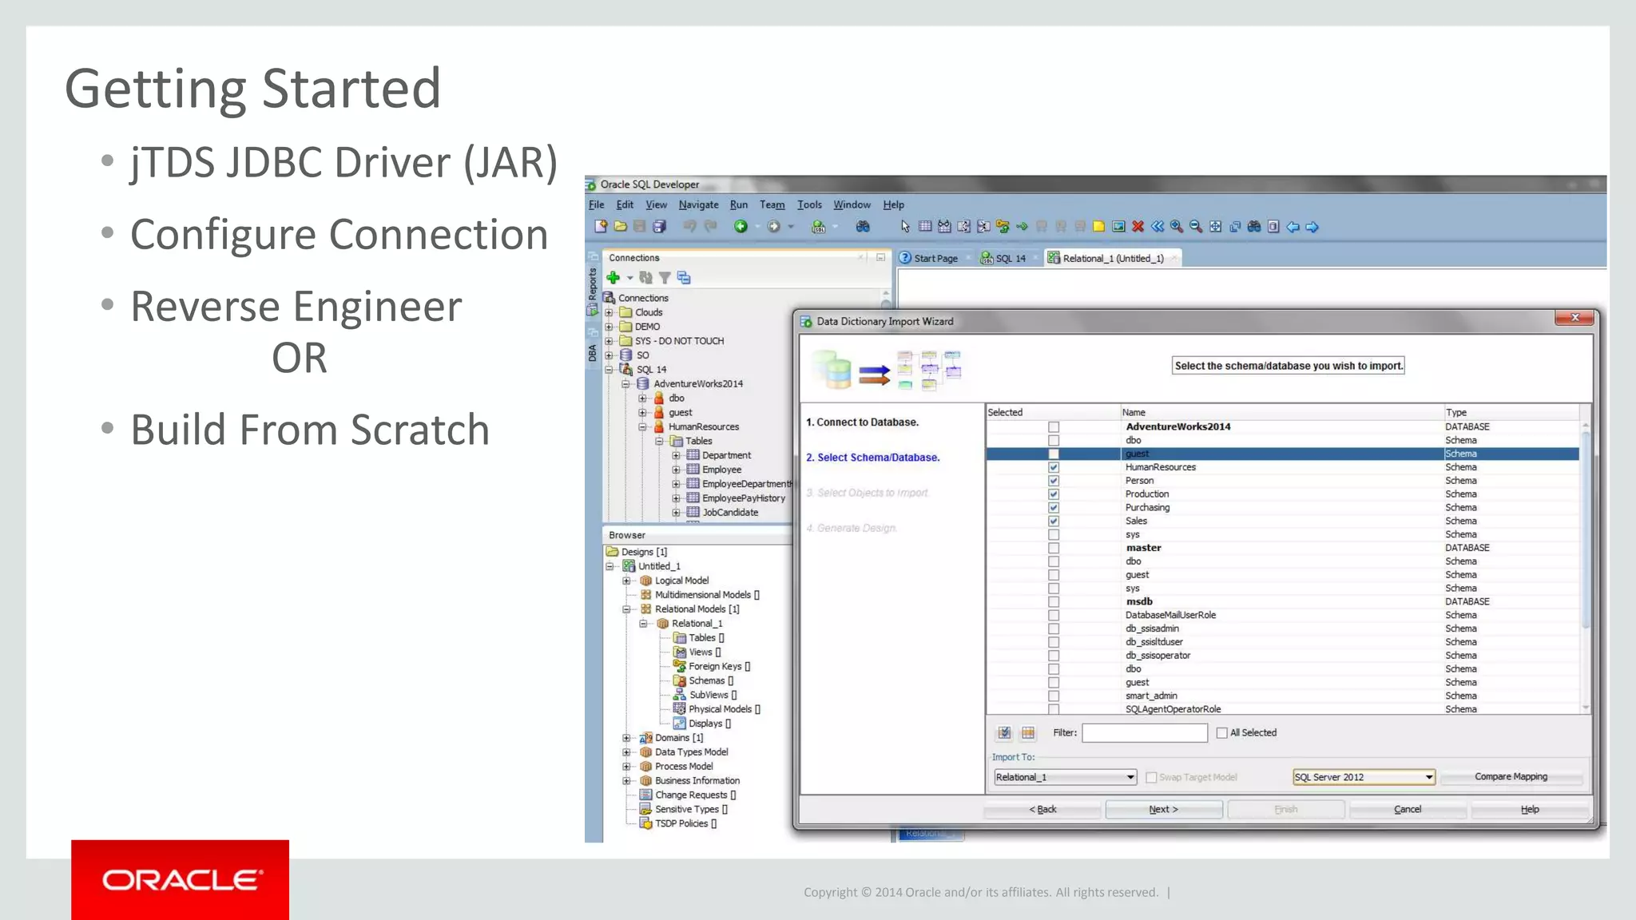
Task: Click the yellow New Note icon
Action: pos(1099,227)
